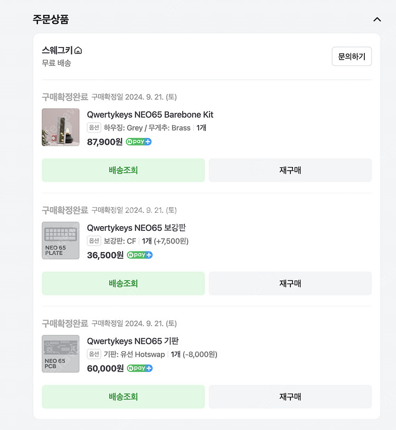Open the Qwertykeys NEO65 보강판 title link

pos(136,228)
